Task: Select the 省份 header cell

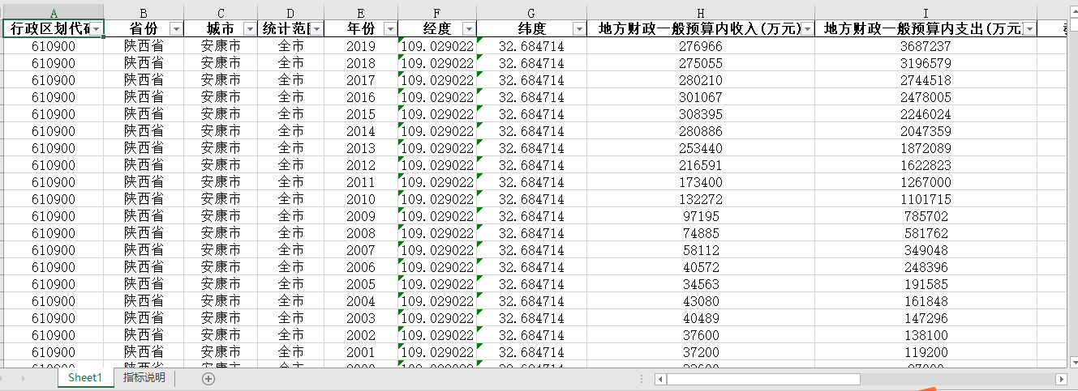Action: pyautogui.click(x=144, y=29)
